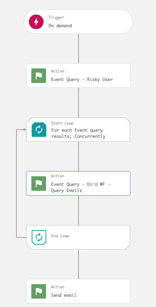
Task: Click connector between Trigger and Risky User action
Action: click(x=79, y=49)
